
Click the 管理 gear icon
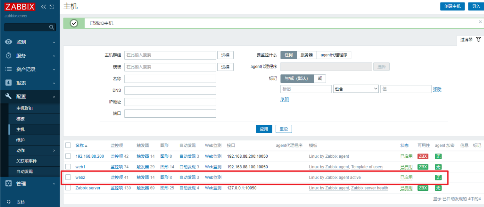coord(9,184)
